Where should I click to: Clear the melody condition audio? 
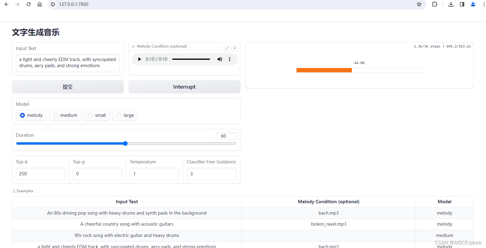click(235, 48)
